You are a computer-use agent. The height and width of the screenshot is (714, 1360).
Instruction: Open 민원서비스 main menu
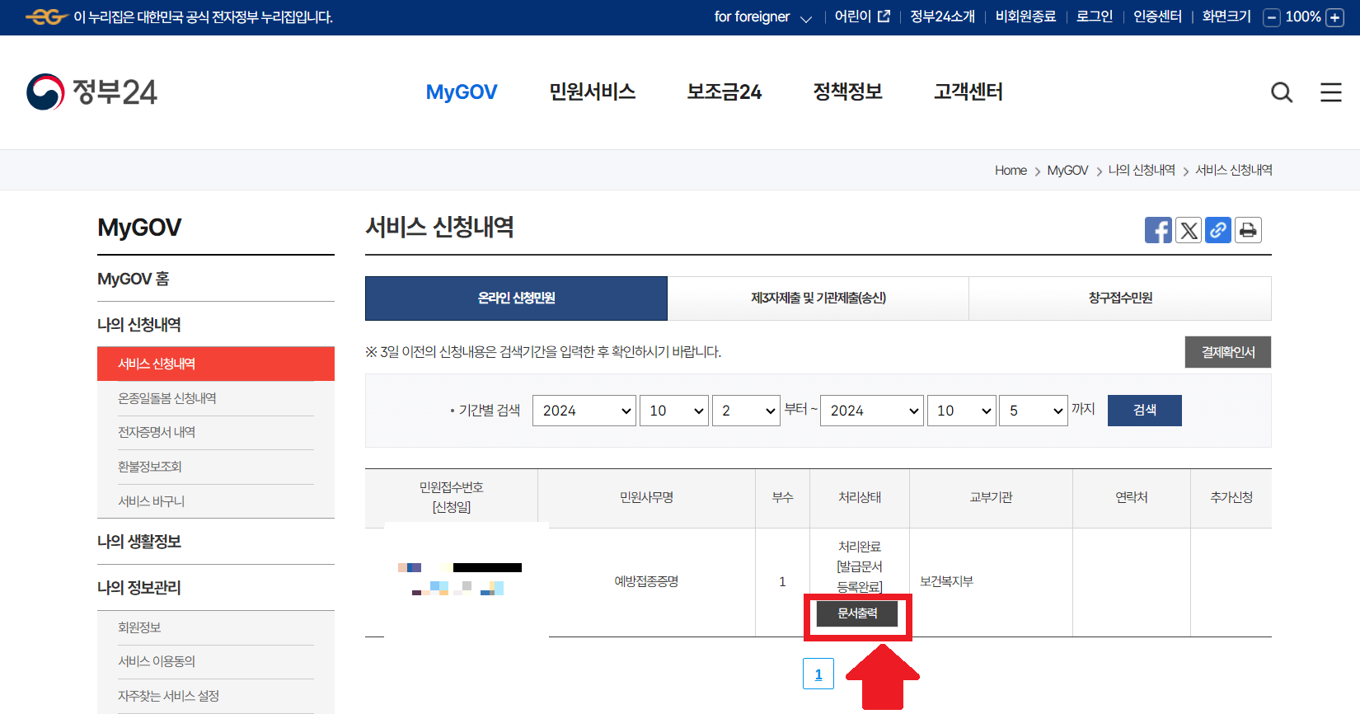593,92
